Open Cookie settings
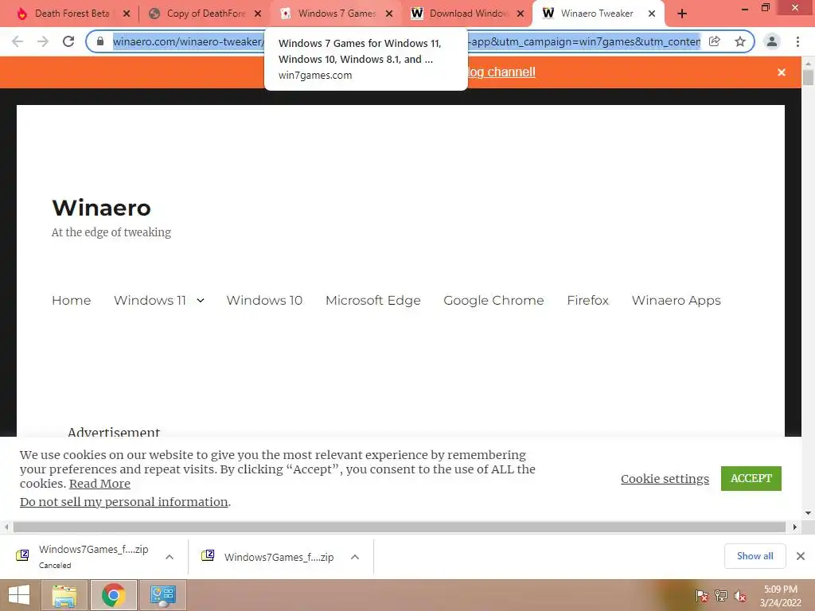Viewport: 815px width, 611px height. [665, 478]
